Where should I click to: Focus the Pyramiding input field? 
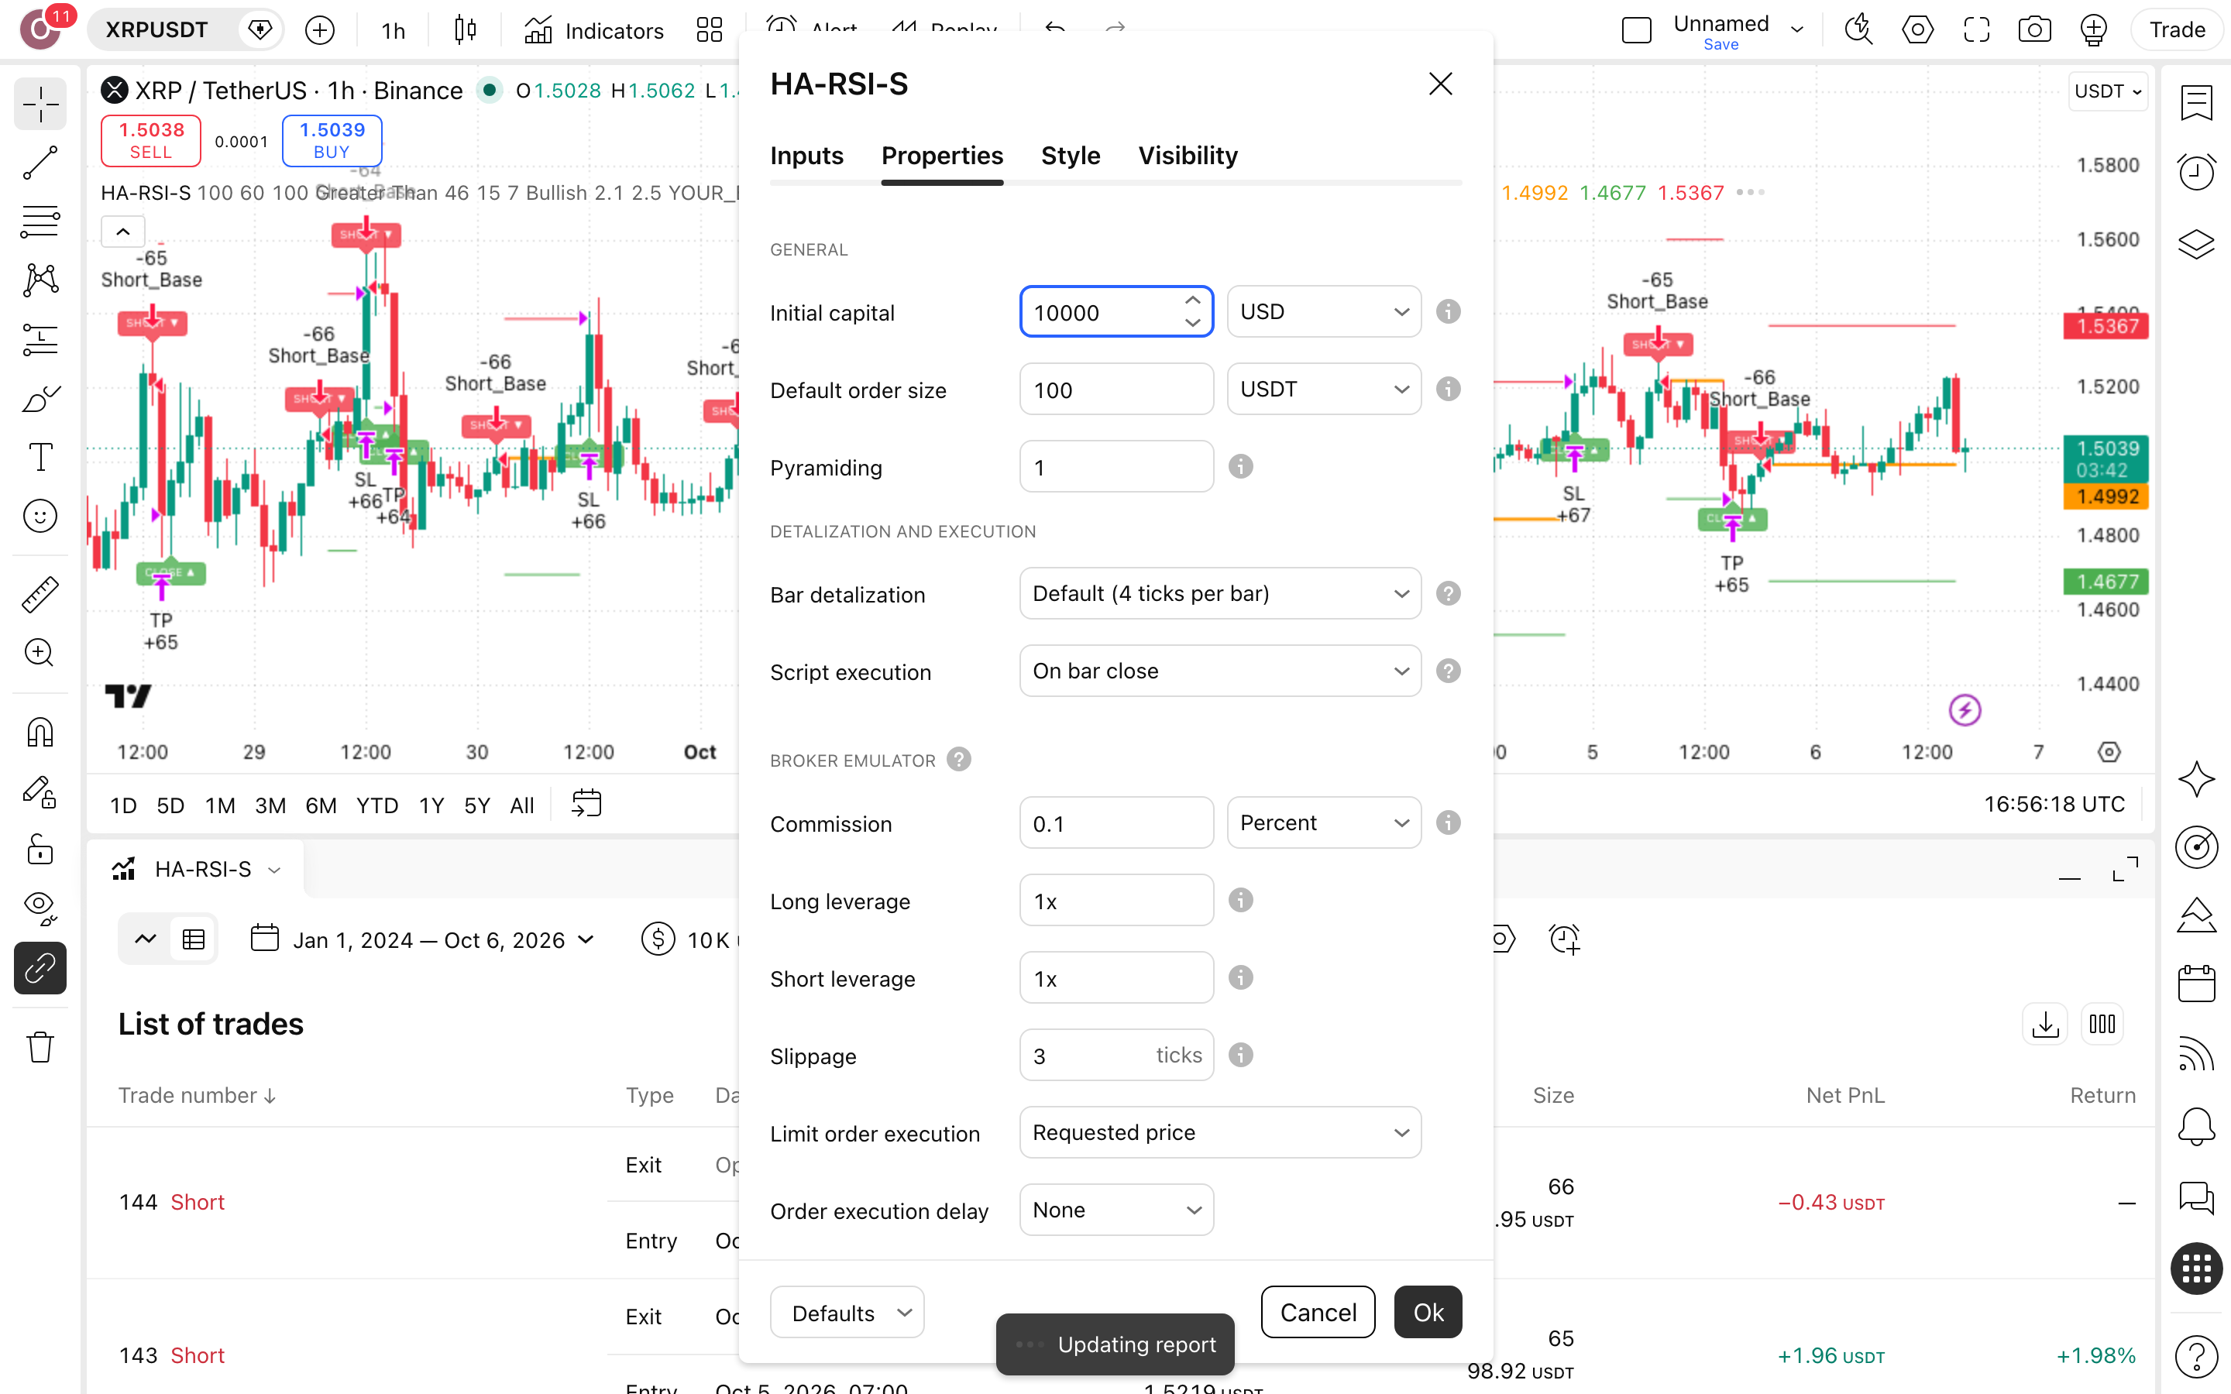tap(1116, 466)
